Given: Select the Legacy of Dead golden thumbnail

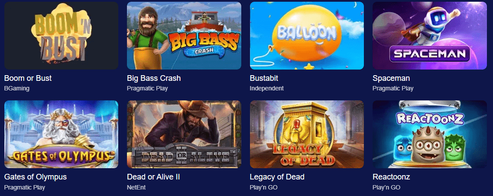Looking at the screenshot, I should click(x=307, y=134).
